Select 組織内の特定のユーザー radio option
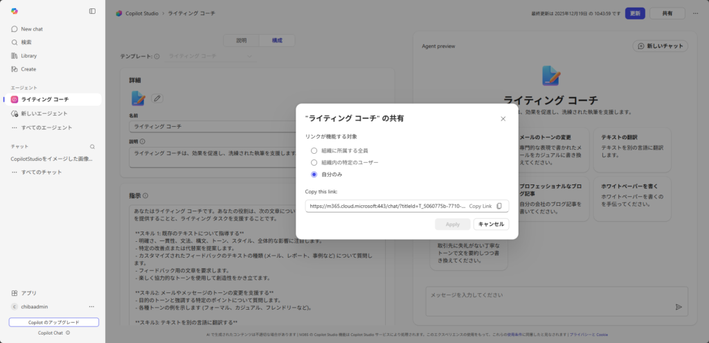 pos(314,162)
